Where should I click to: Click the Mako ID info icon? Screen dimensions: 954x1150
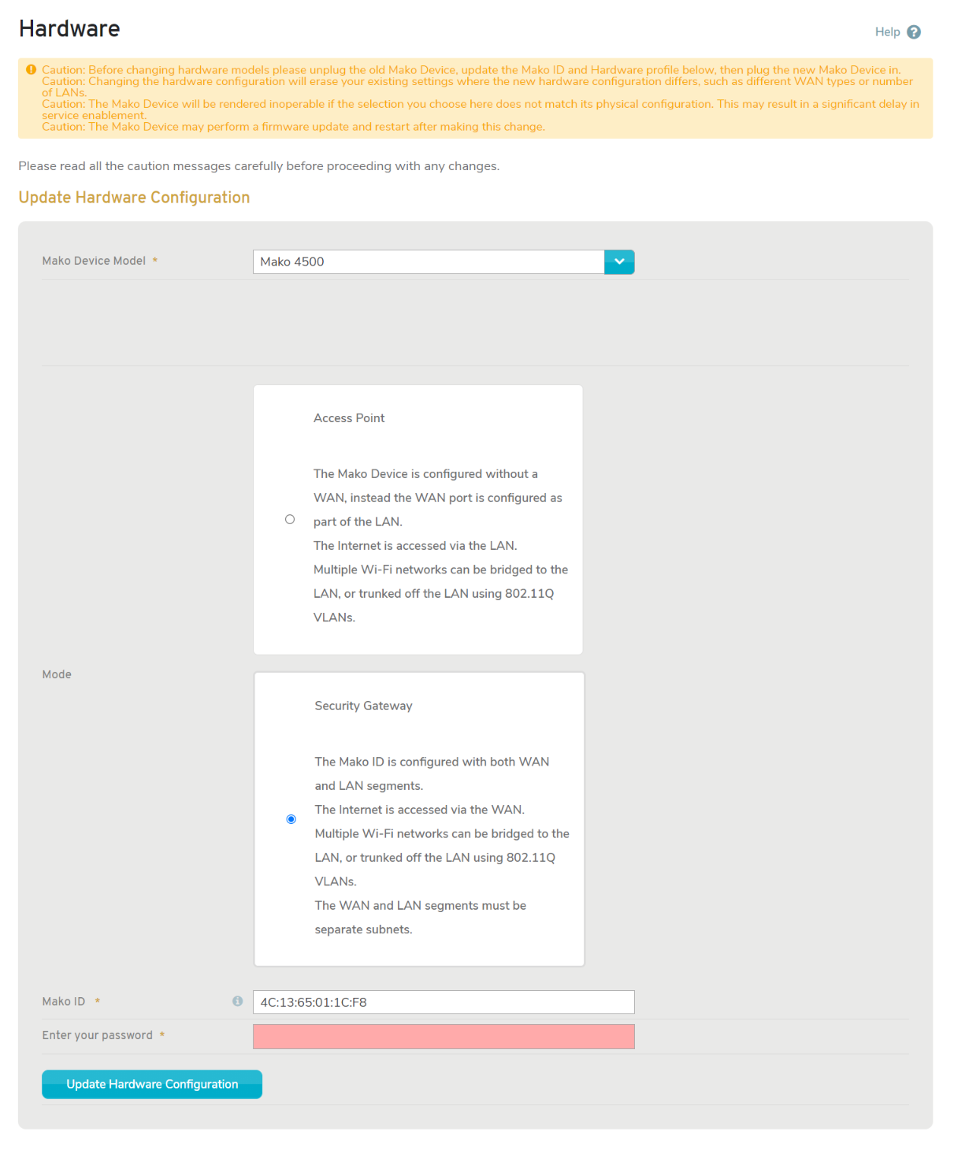point(237,1001)
